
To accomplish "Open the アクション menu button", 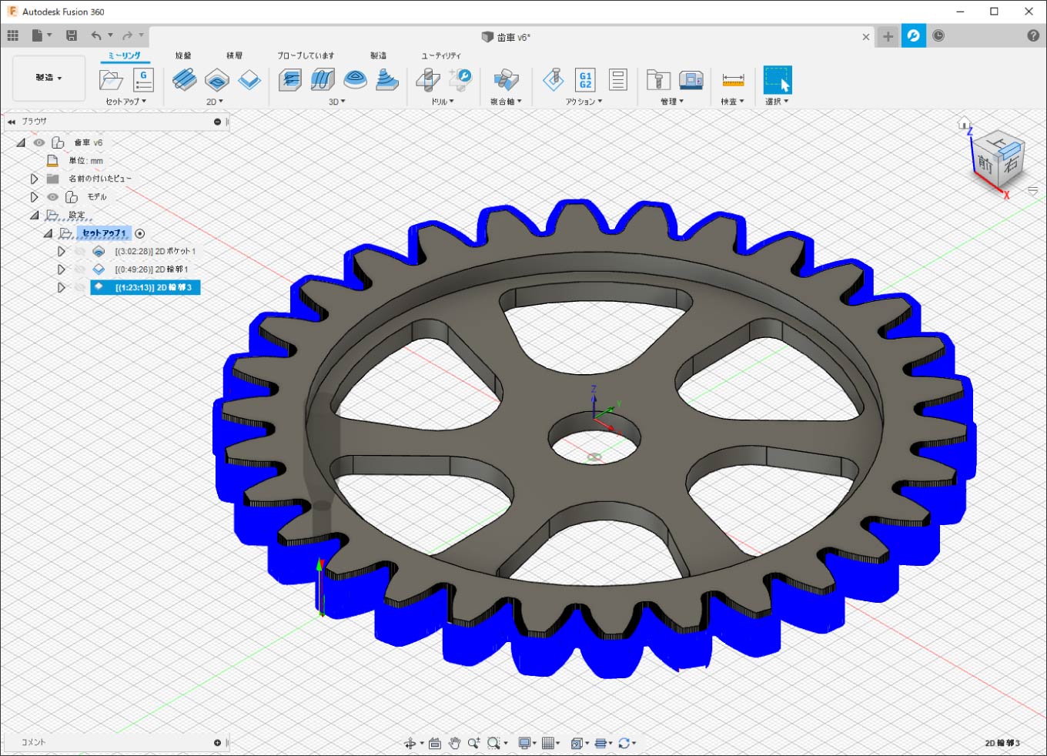I will tap(584, 102).
